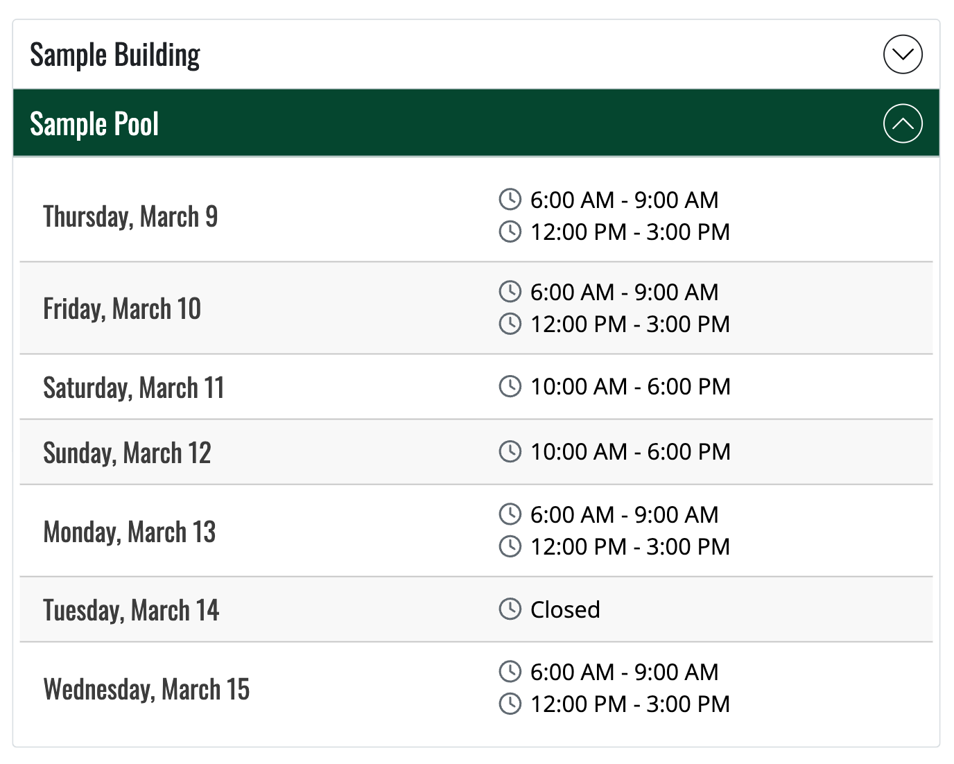Click clock icon beside Wednesday 6:00 AM hours
The height and width of the screenshot is (764, 954).
click(510, 672)
